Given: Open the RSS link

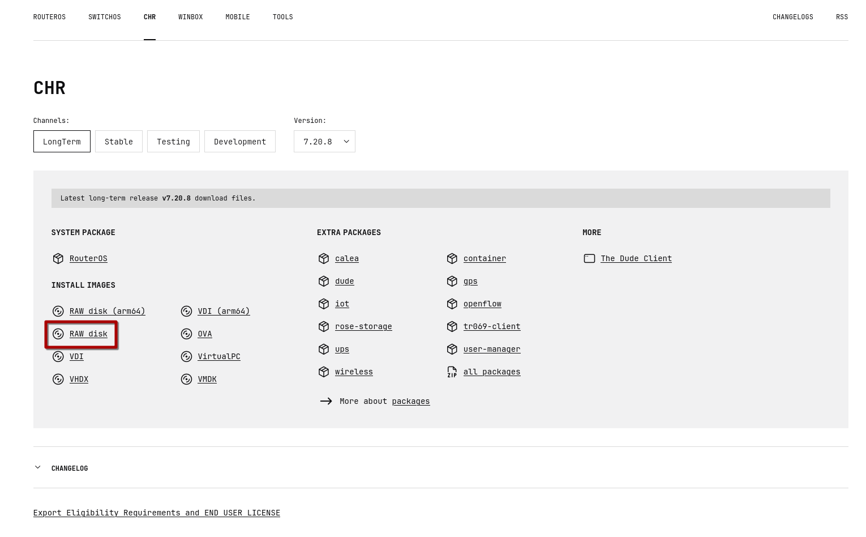Looking at the screenshot, I should coord(842,17).
